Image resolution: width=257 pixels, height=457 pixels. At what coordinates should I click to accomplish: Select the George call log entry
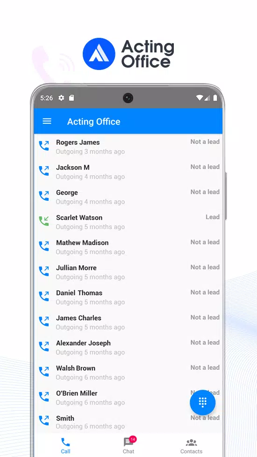[x=128, y=197]
